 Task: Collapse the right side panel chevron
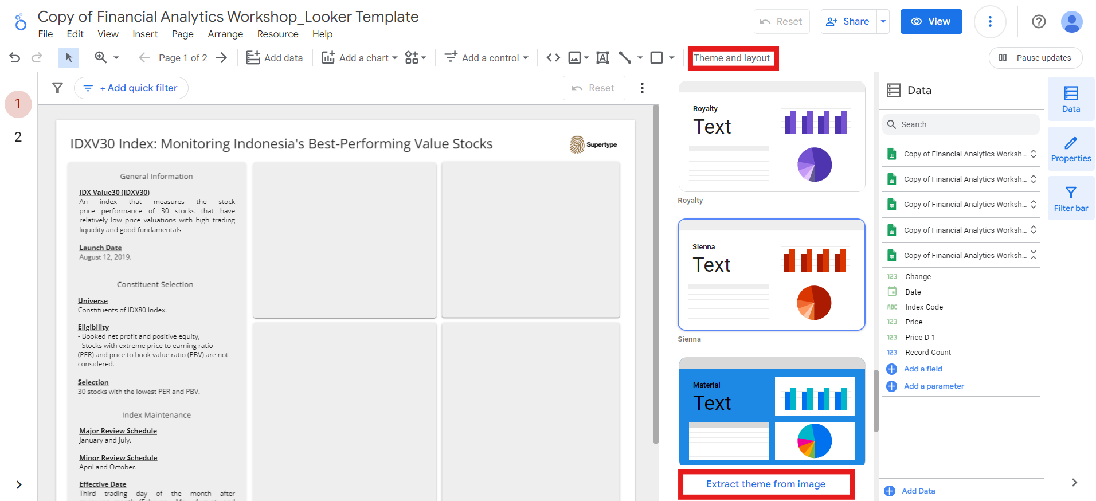[1074, 483]
